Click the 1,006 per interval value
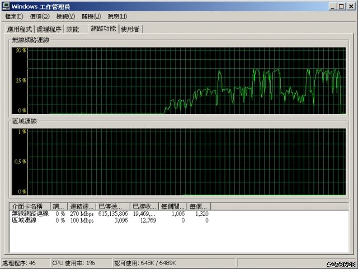 178,214
